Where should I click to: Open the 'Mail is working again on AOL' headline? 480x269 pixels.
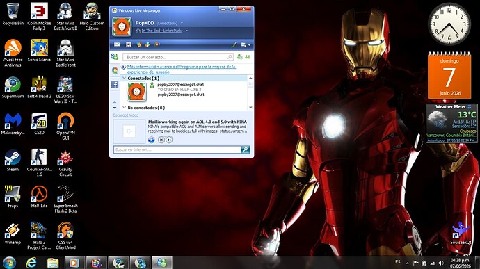[x=198, y=122]
